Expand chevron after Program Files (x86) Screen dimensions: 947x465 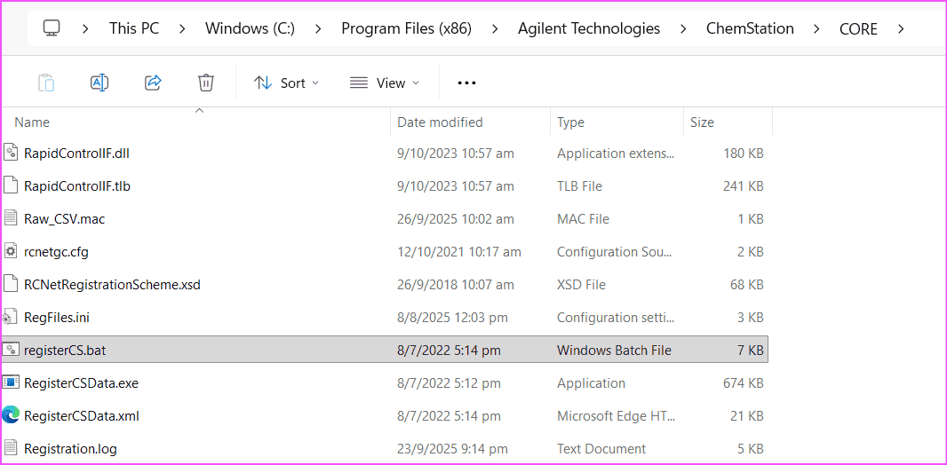[495, 28]
